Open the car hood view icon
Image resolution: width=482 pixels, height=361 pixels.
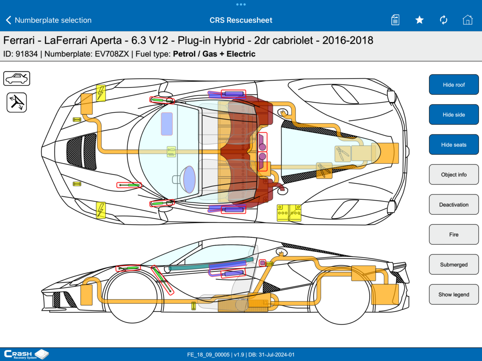[17, 78]
